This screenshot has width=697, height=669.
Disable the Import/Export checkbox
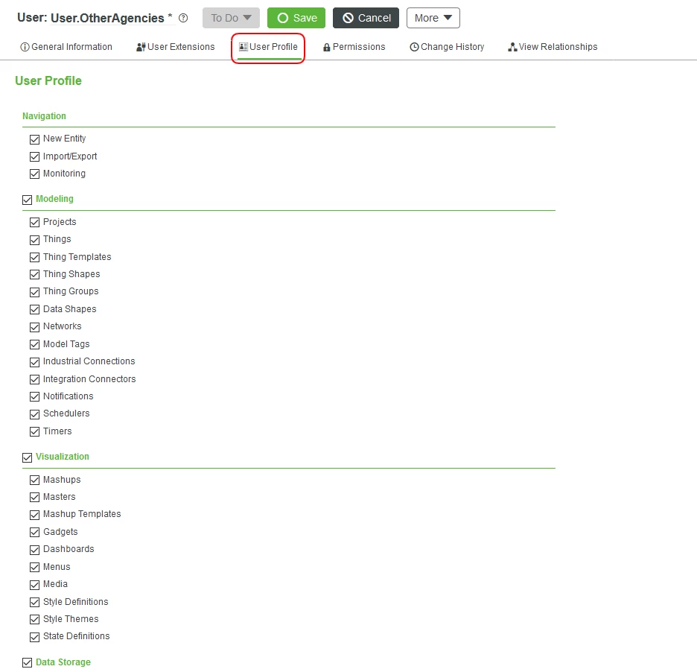click(34, 156)
